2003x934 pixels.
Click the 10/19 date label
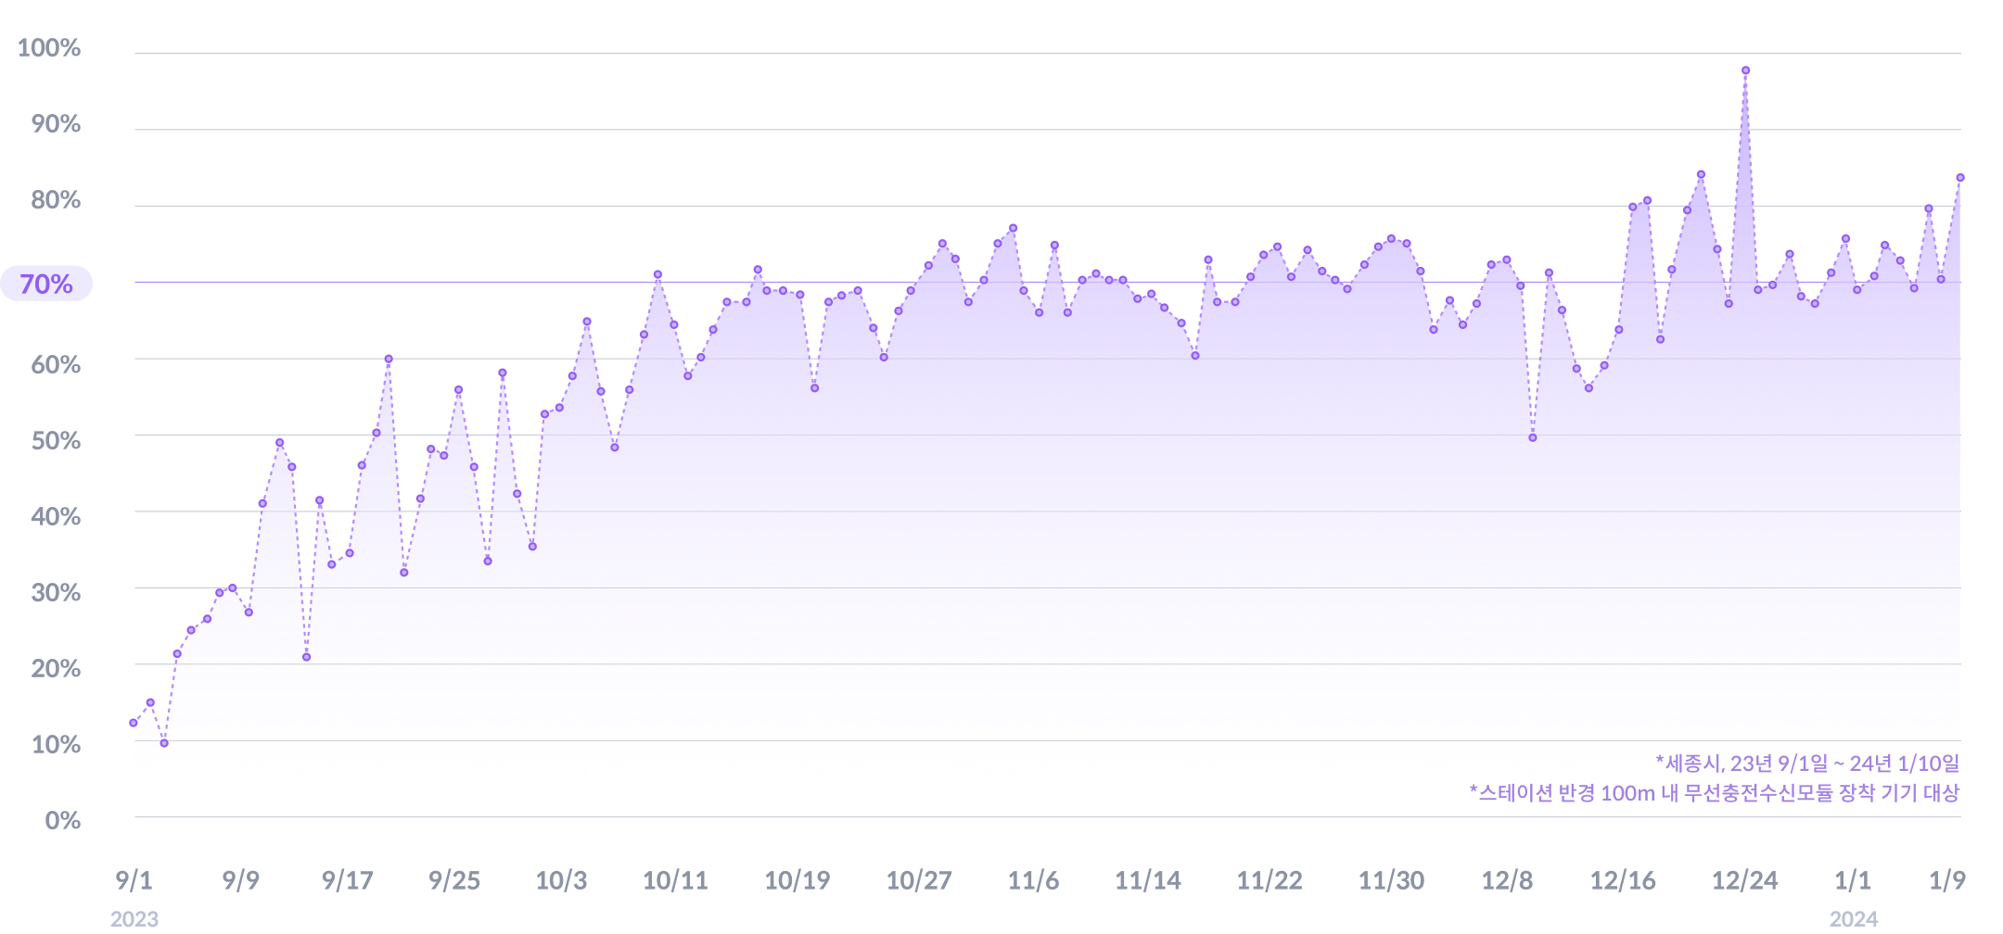click(x=797, y=880)
